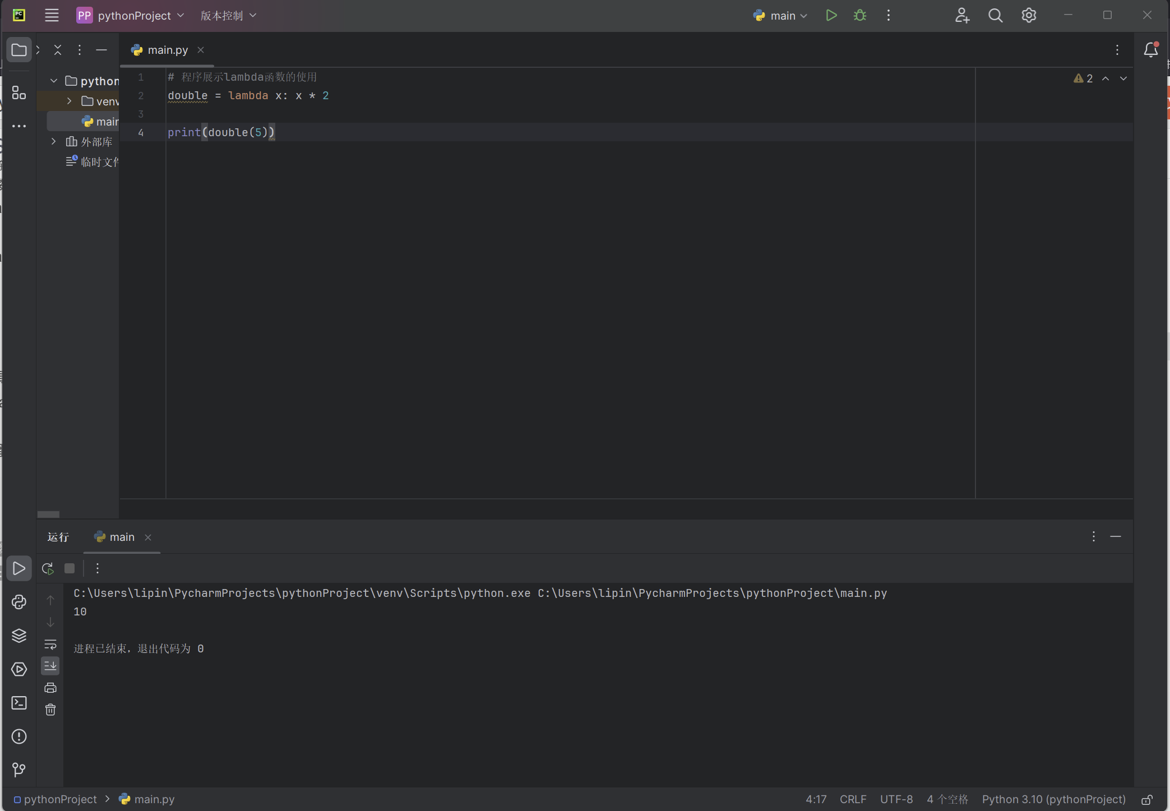The height and width of the screenshot is (811, 1170).
Task: Open Python Packages layers icon
Action: click(19, 636)
